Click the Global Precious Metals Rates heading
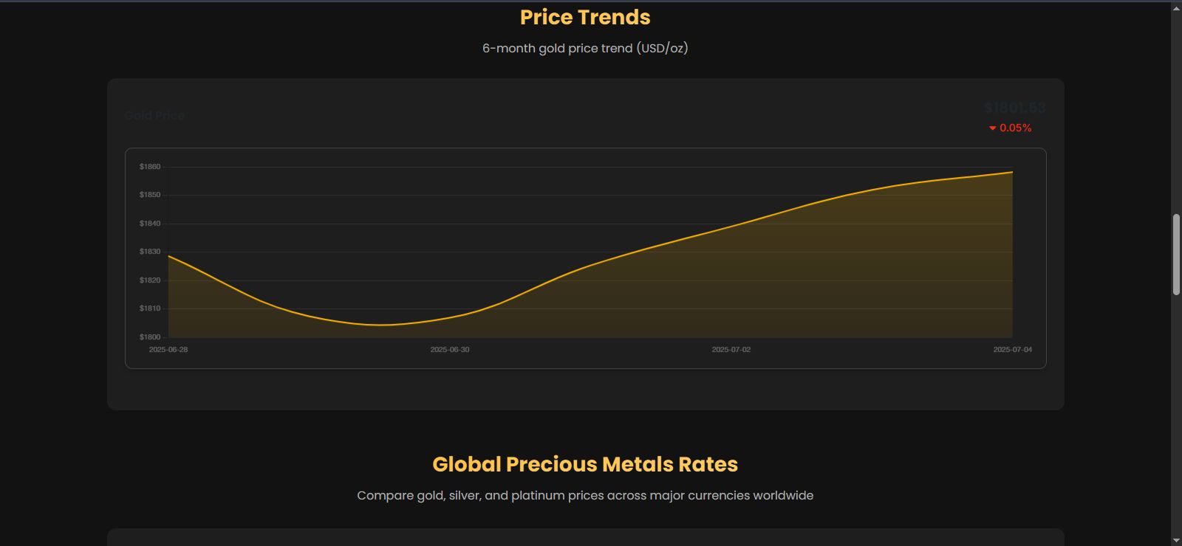The image size is (1182, 546). coord(585,464)
